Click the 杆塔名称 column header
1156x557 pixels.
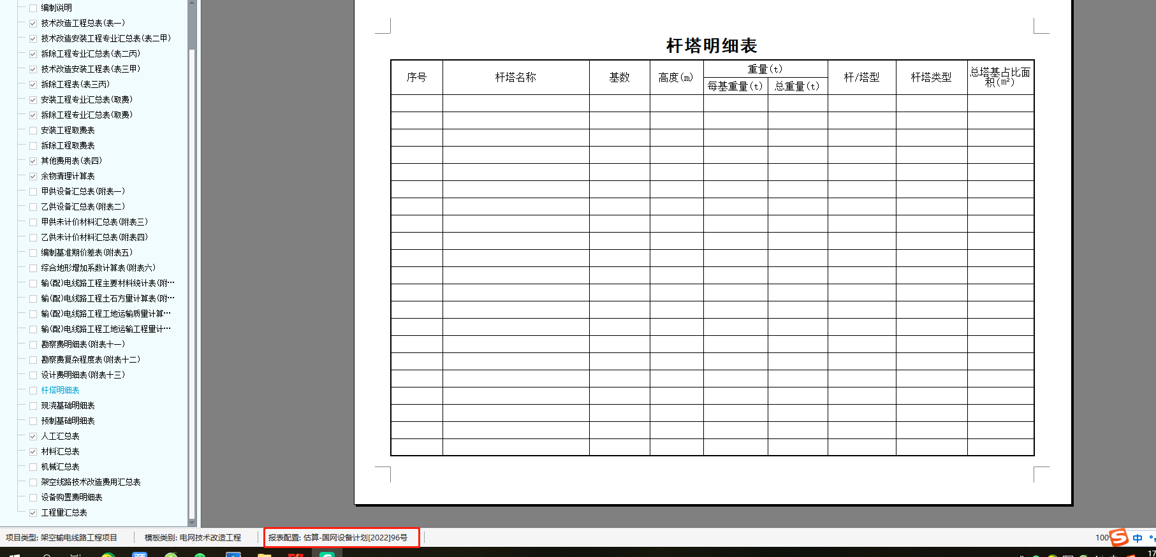click(516, 77)
